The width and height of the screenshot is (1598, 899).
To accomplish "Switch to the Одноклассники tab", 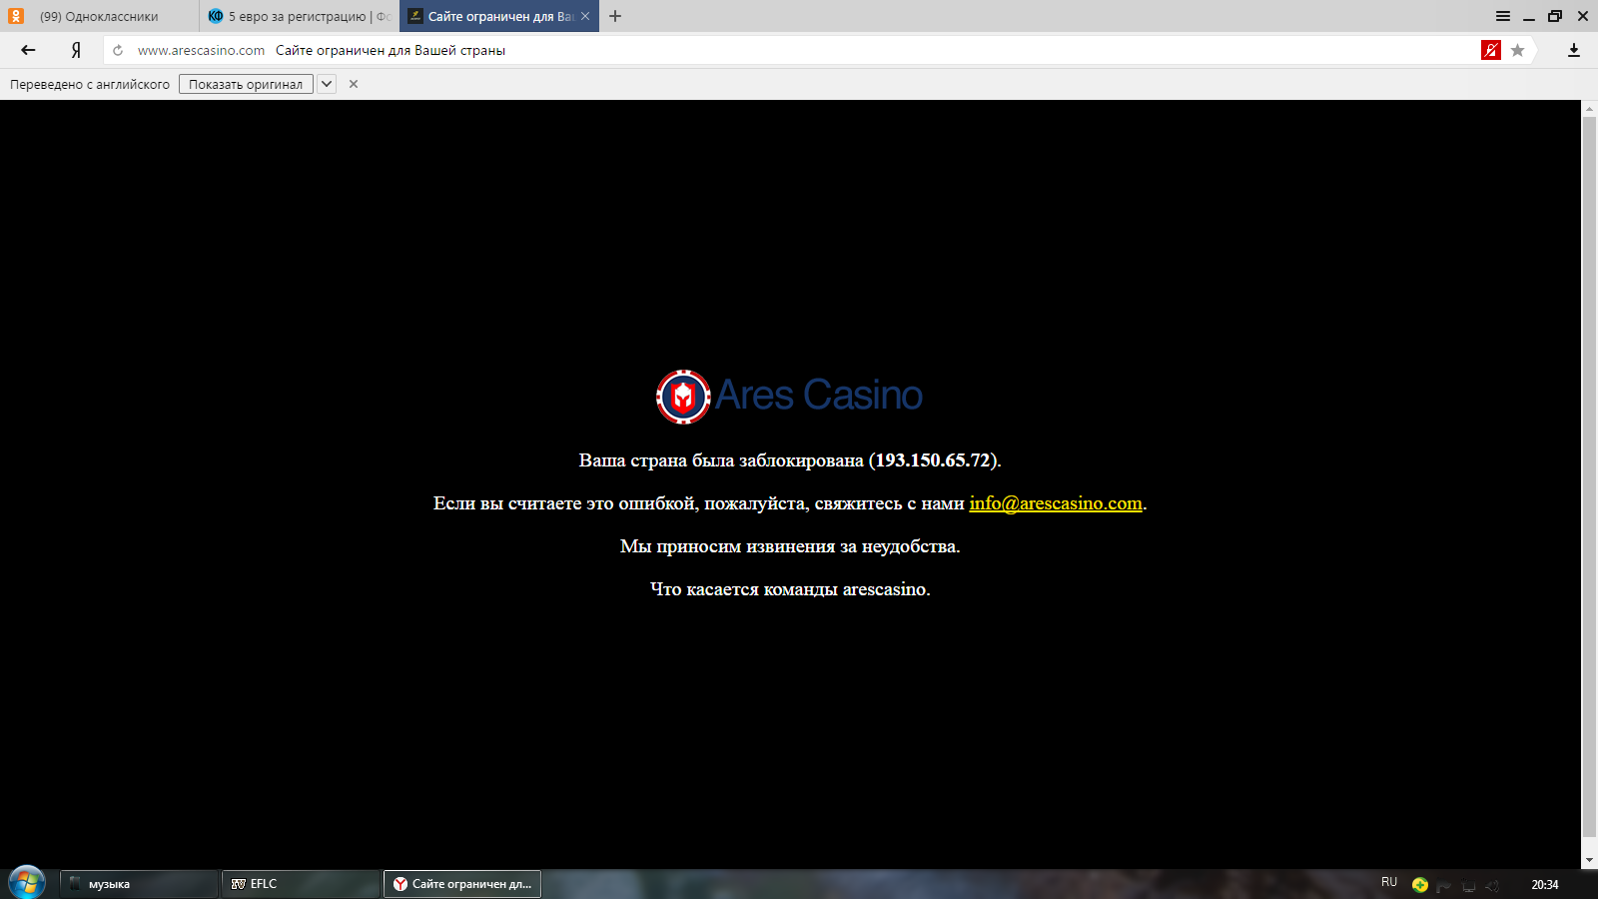I will click(x=100, y=16).
